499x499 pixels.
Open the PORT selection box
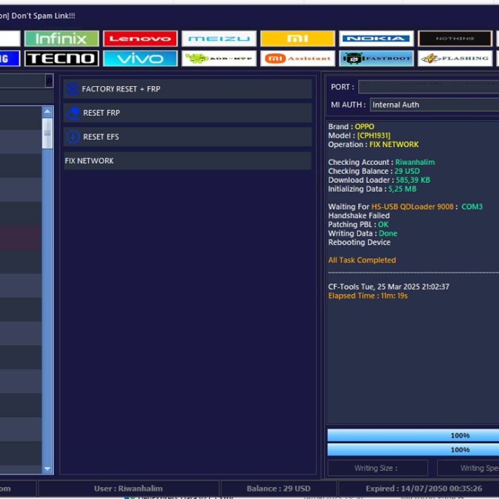click(x=429, y=87)
